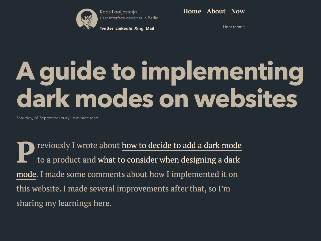Switch to Light theme
The width and height of the screenshot is (321, 241).
234,27
